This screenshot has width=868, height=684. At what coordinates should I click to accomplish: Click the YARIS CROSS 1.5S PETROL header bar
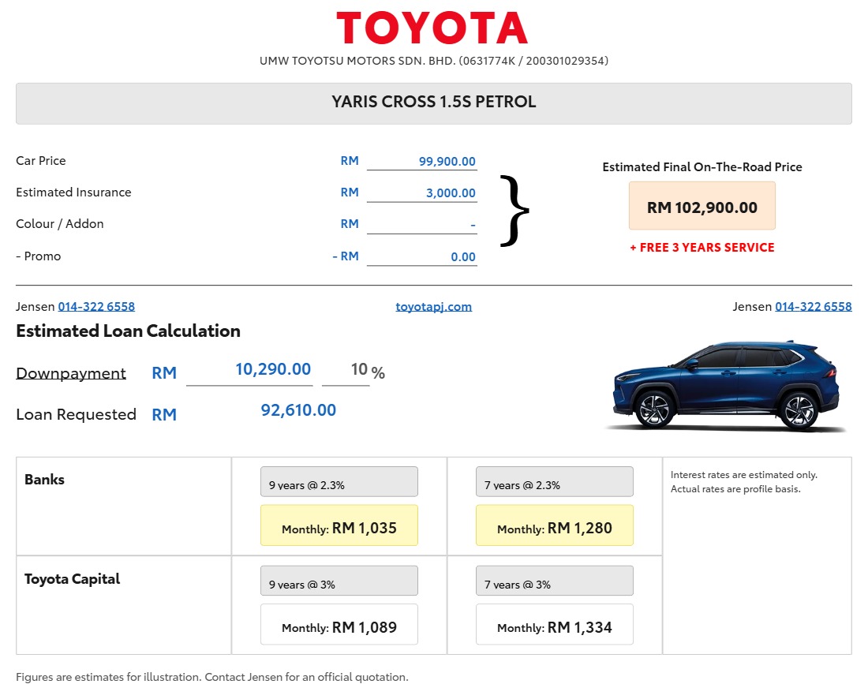[x=433, y=103]
